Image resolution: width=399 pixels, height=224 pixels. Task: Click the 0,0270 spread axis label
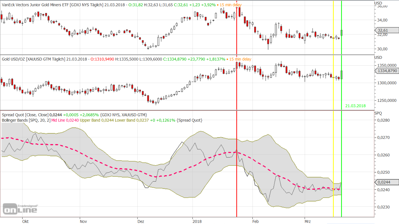[x=383, y=138]
